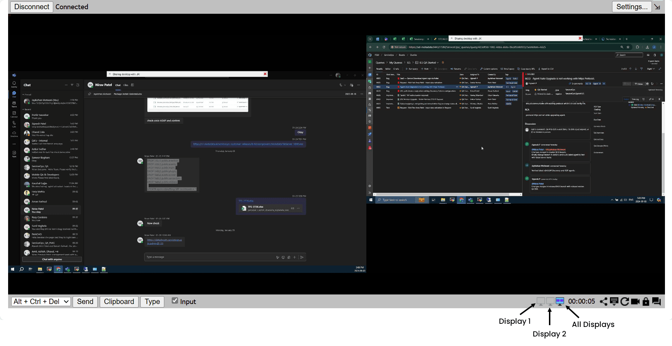Open the on-screen keyboard icon

614,302
